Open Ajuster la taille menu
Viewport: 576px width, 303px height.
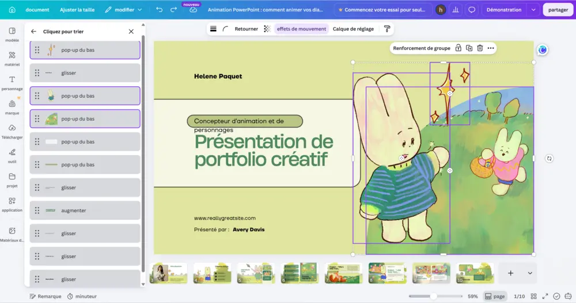77,10
